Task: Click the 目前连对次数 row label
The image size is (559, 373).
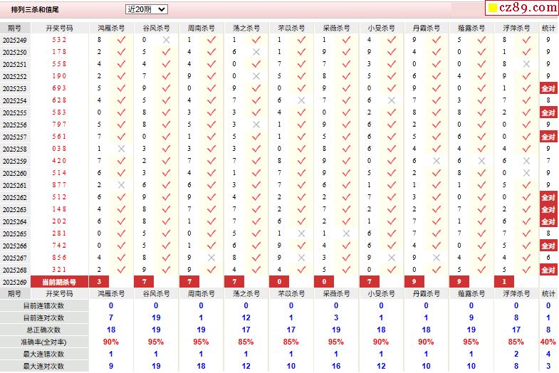Action: coord(43,318)
